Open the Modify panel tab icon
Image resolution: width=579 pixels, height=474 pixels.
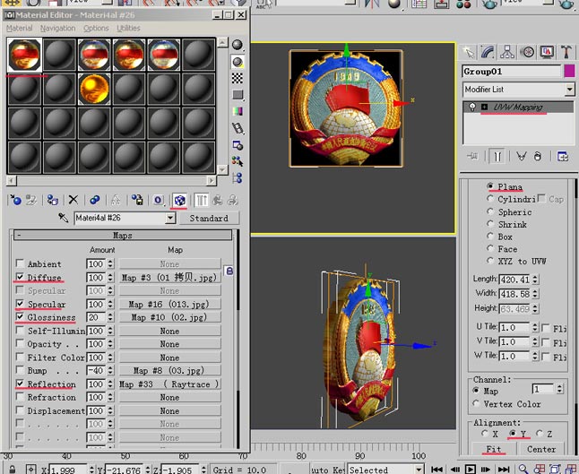click(x=488, y=53)
